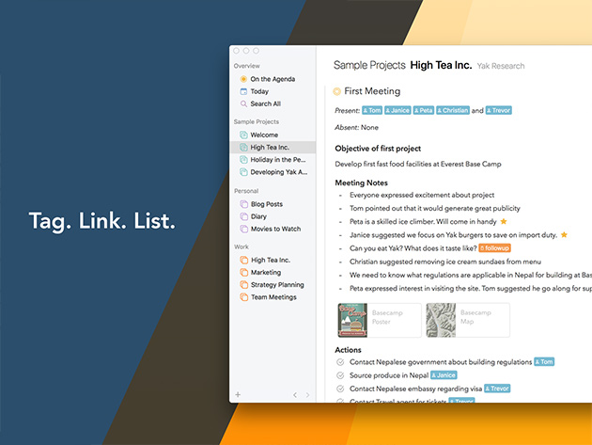Viewport: 592px width, 445px height.
Task: Click 'Objective of first project' heading
Action: click(378, 149)
